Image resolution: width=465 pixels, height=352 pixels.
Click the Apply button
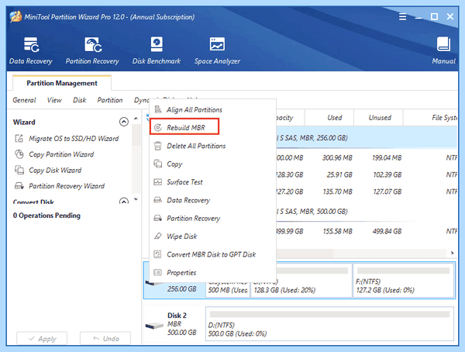tap(42, 338)
